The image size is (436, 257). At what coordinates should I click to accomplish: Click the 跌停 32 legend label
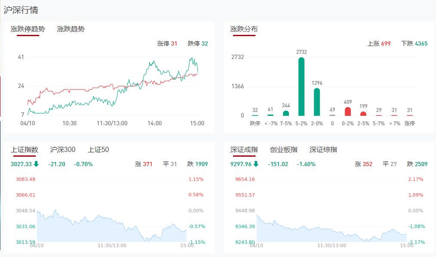[x=198, y=43]
